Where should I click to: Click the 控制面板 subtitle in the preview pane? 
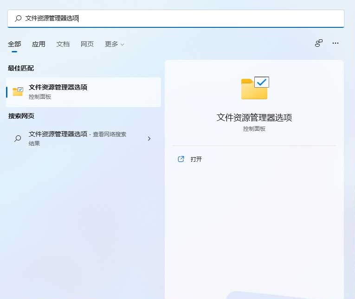[x=254, y=129]
